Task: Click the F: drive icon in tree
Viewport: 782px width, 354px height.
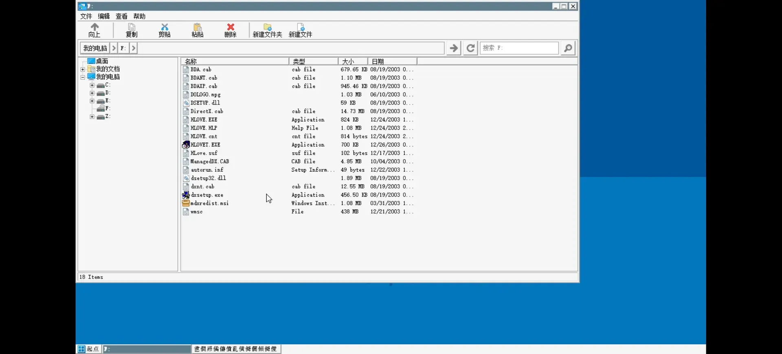Action: coord(101,108)
